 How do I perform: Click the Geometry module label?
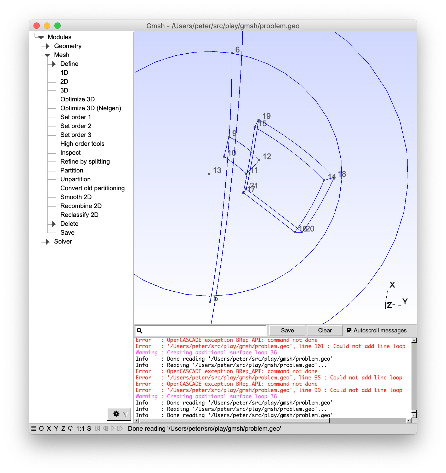(x=68, y=46)
